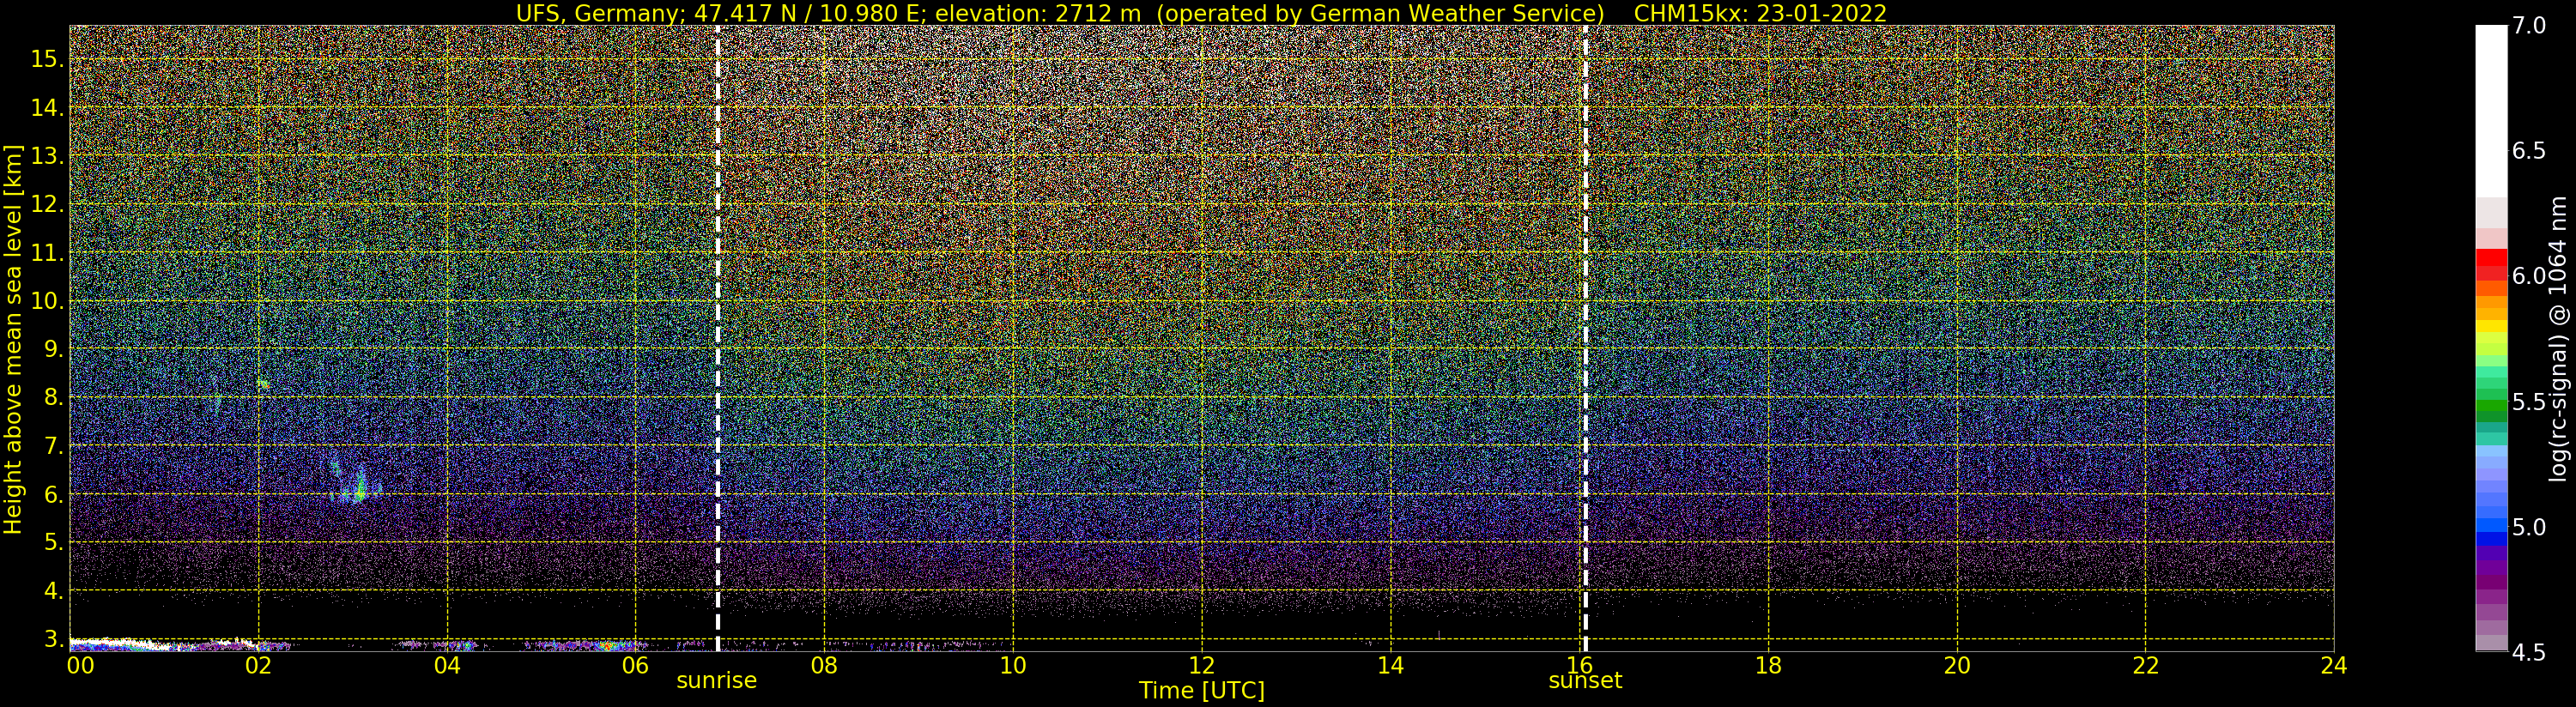The height and width of the screenshot is (707, 2576).
Task: Click the "13." height tick label
Action: 47,156
